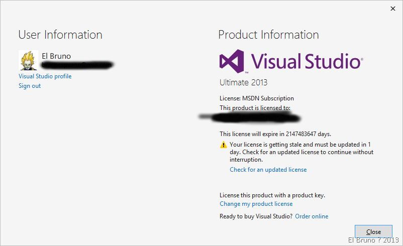Click the El Bruno user avatar picture
This screenshot has height=246, width=403.
tap(28, 60)
